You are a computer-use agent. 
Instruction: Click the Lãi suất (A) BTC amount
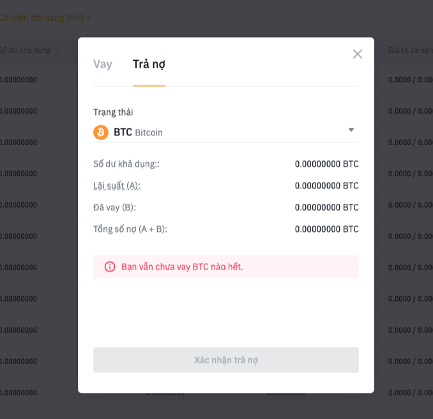point(327,186)
